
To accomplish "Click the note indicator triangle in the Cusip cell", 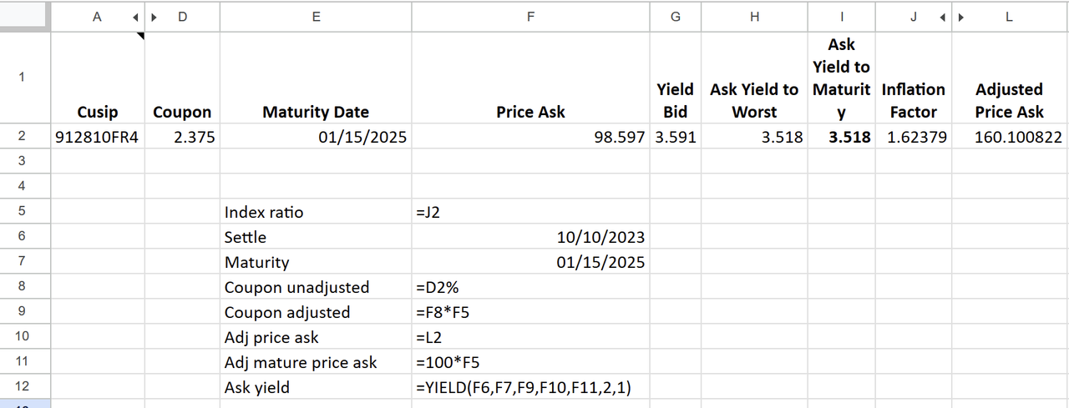I will (x=140, y=36).
